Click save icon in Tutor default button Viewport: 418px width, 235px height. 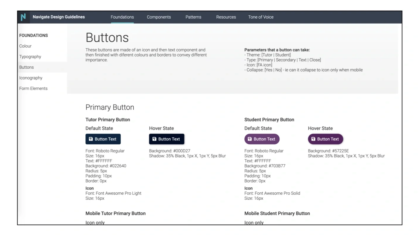[91, 139]
